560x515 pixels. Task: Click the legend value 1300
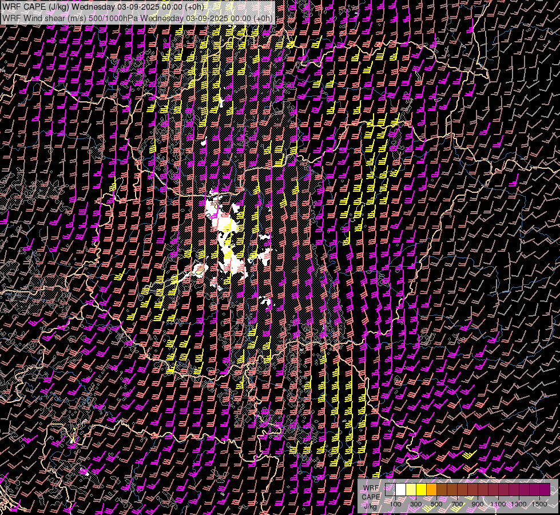(519, 504)
